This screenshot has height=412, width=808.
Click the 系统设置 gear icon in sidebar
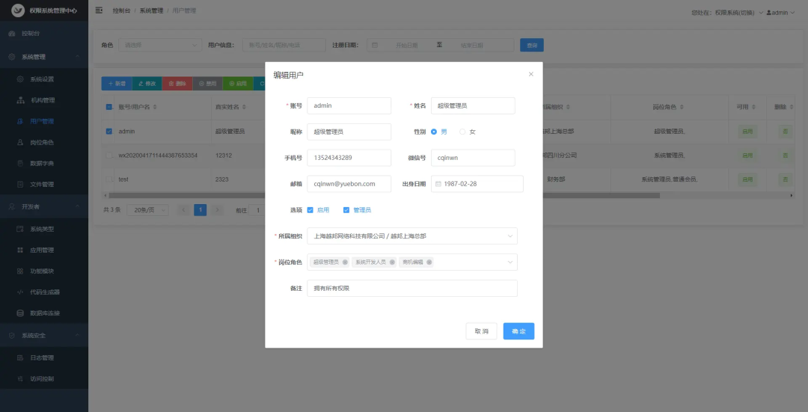coord(21,79)
